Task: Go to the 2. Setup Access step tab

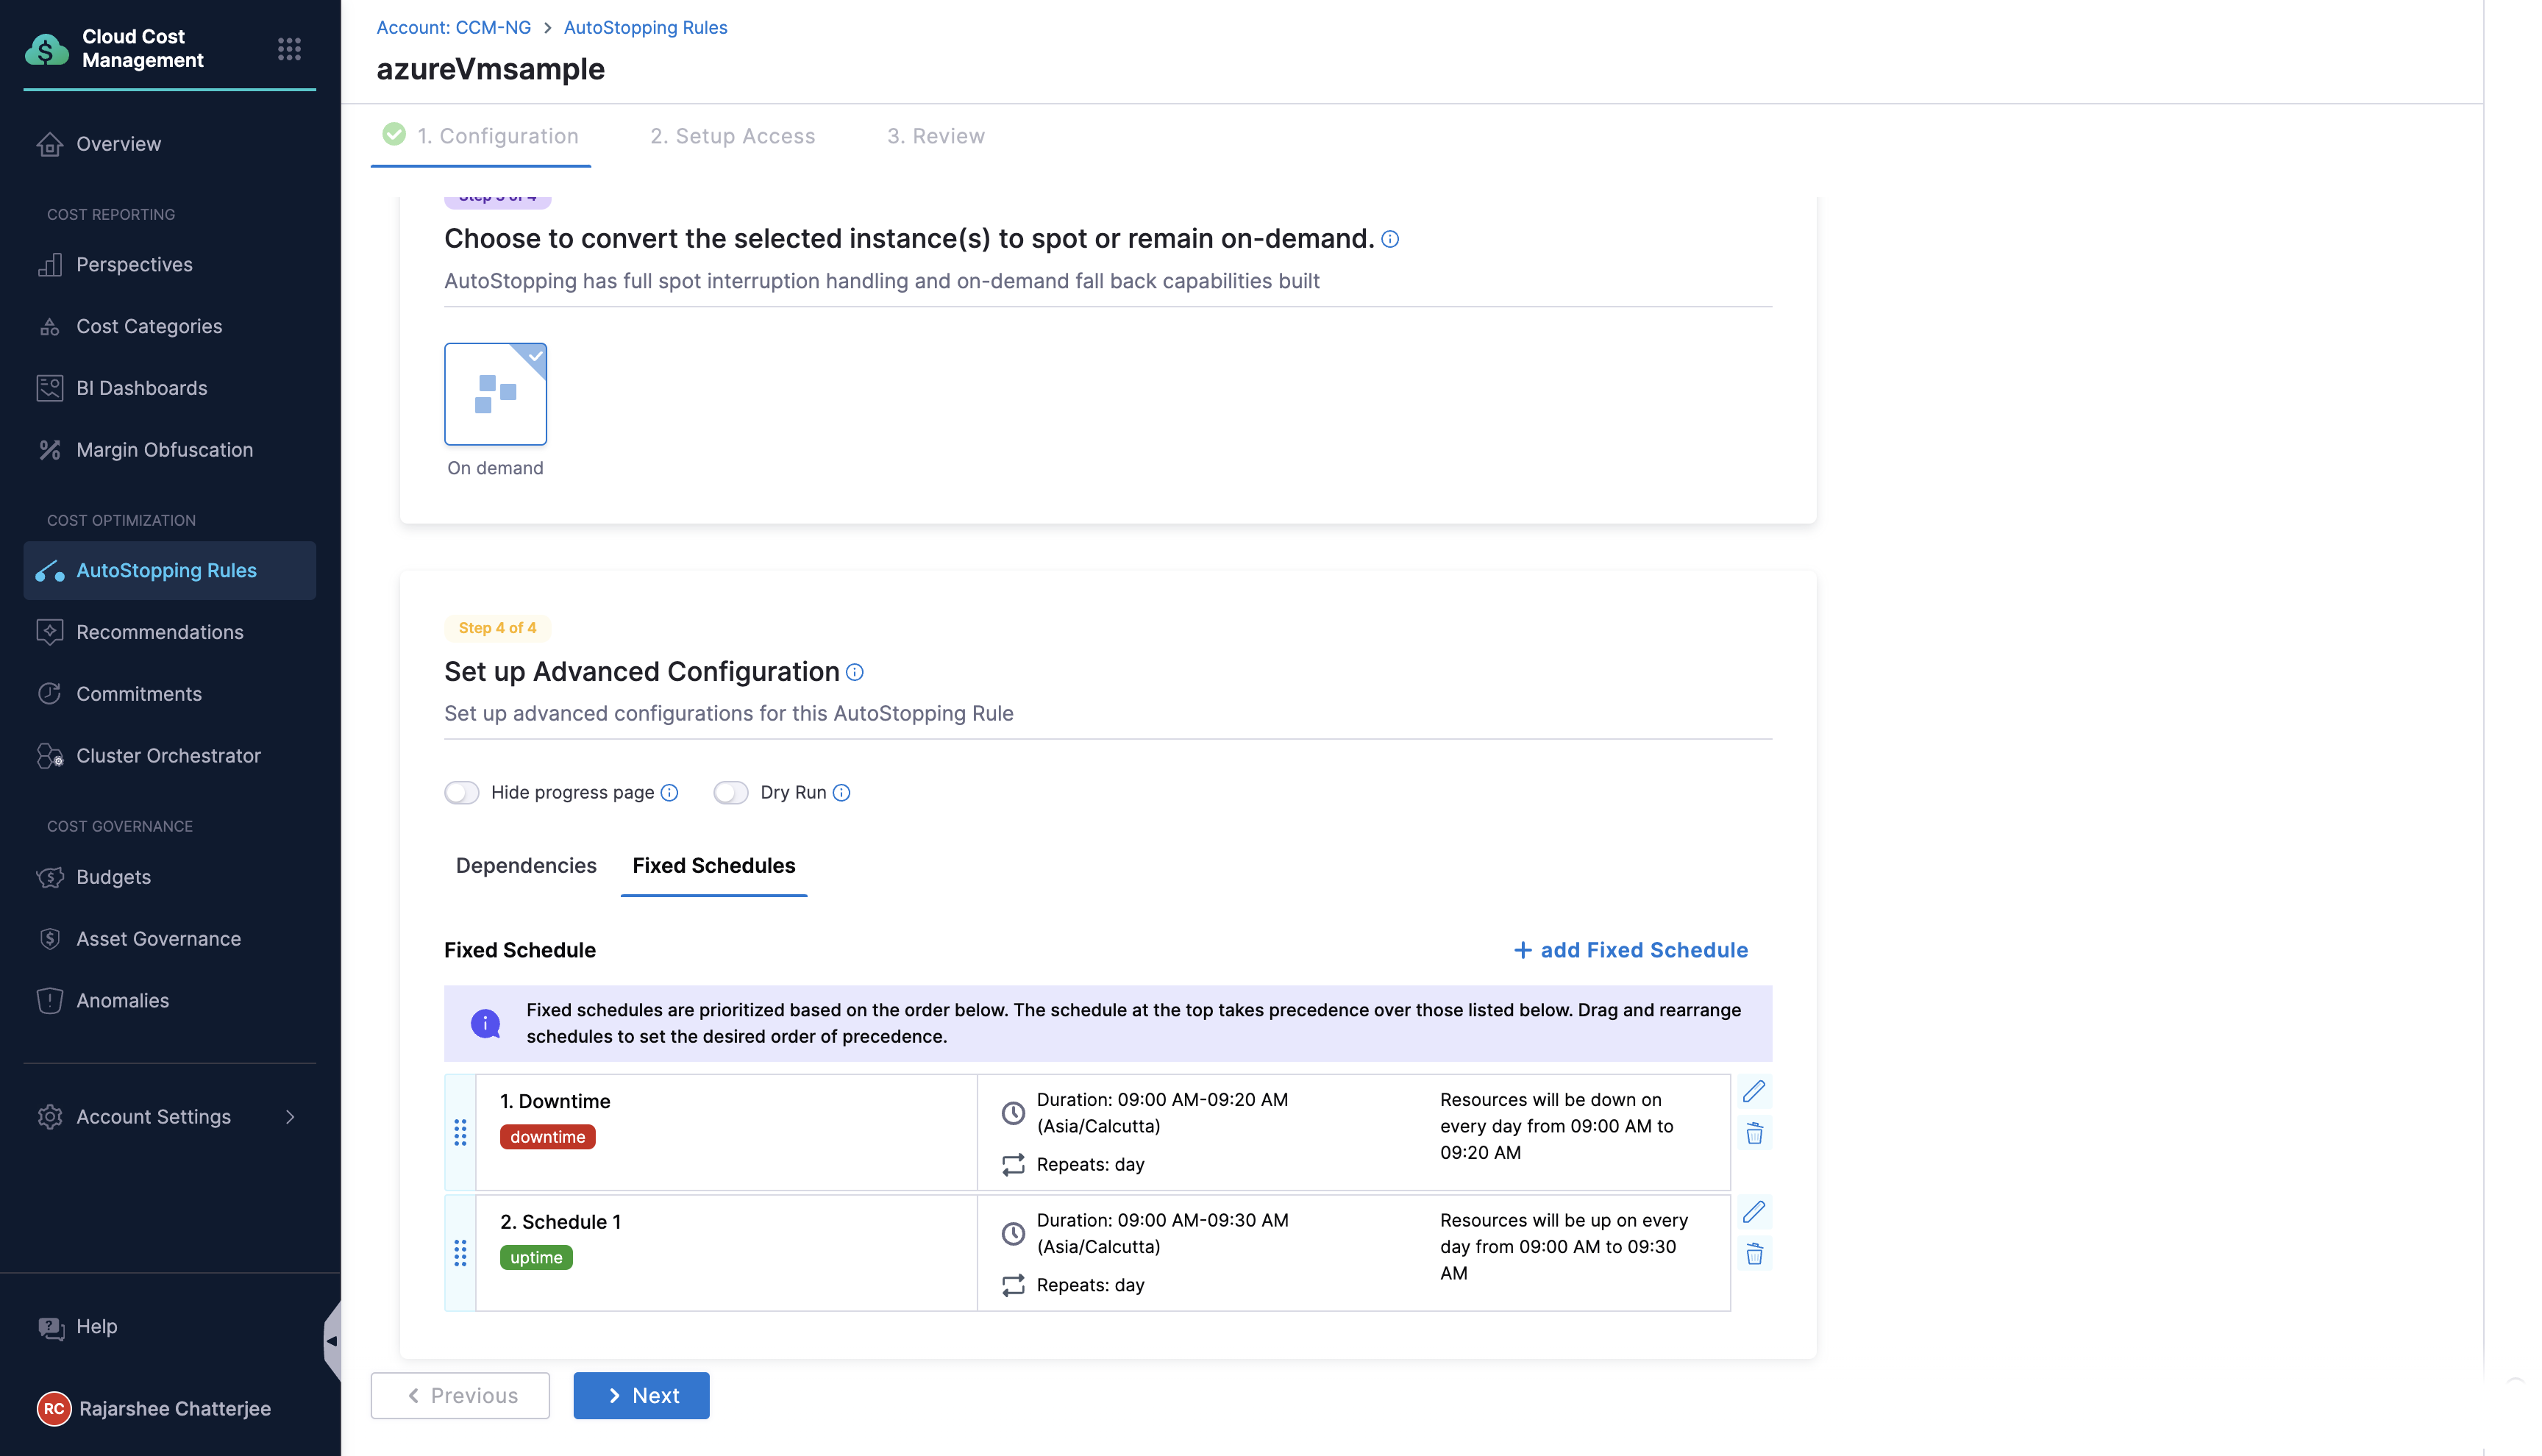Action: [732, 136]
